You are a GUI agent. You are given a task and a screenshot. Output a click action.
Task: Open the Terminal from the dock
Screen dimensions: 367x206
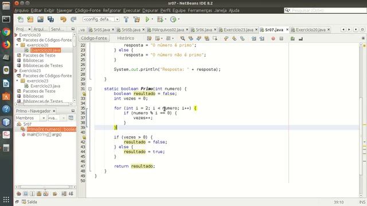[x=6, y=19]
